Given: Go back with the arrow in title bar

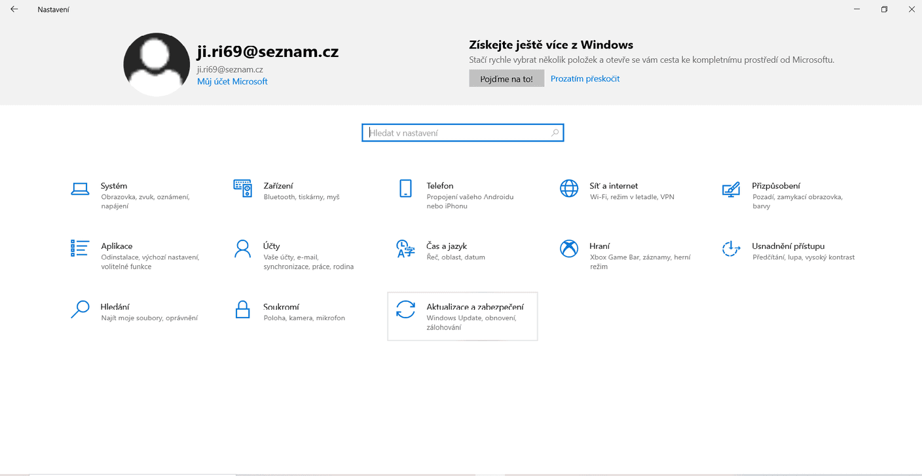Looking at the screenshot, I should coord(14,9).
